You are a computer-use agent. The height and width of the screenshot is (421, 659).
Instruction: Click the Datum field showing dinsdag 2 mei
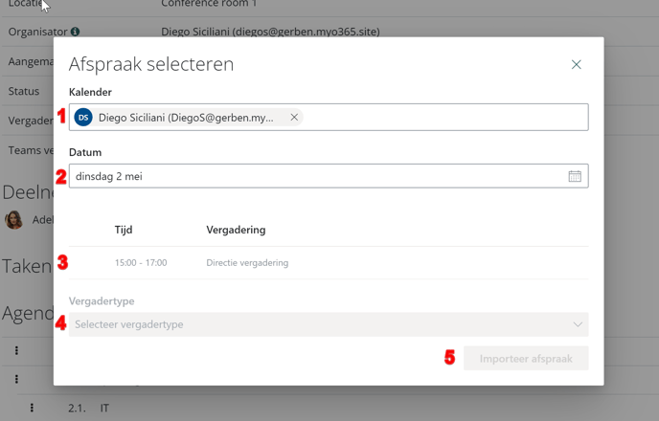pos(329,176)
